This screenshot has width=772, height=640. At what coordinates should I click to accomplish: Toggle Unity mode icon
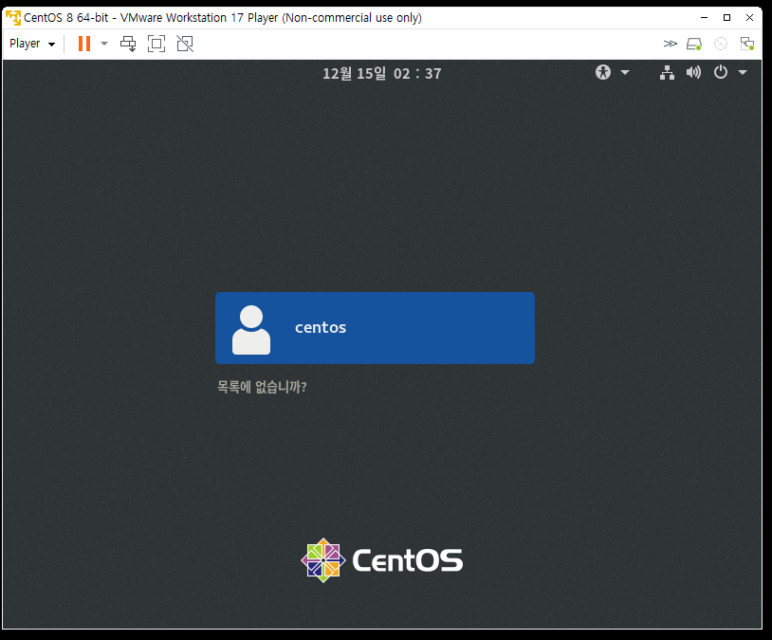[x=185, y=44]
